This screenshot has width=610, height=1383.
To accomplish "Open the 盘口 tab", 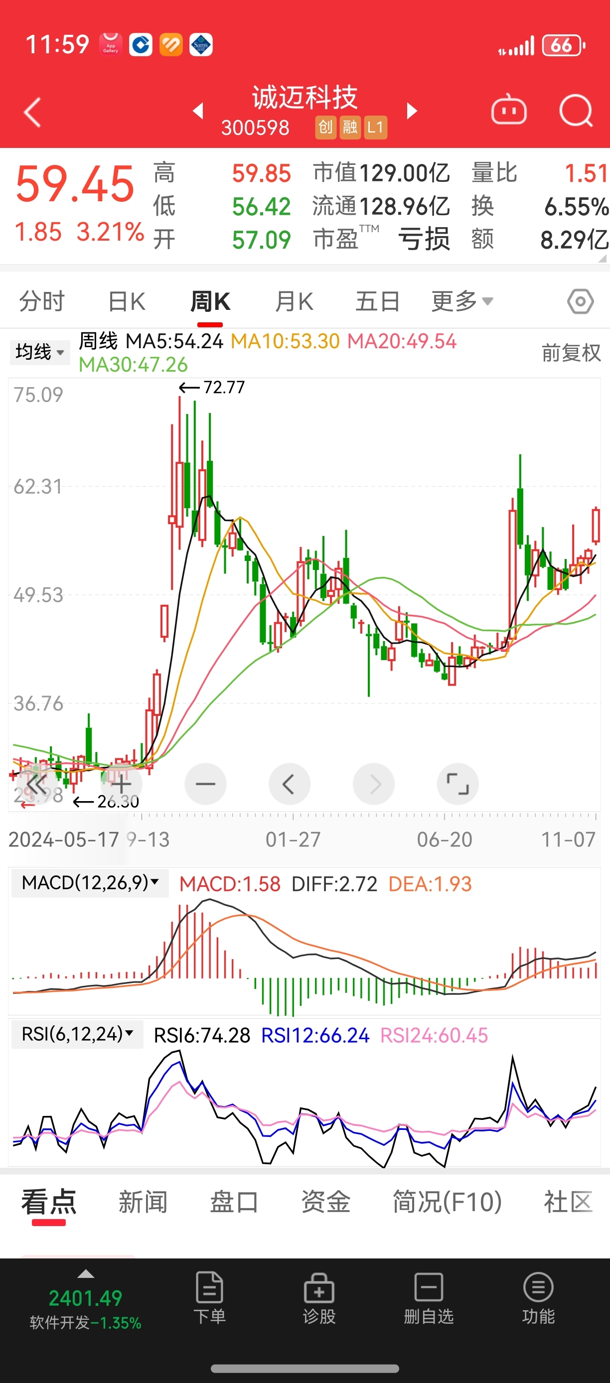I will pyautogui.click(x=234, y=1202).
